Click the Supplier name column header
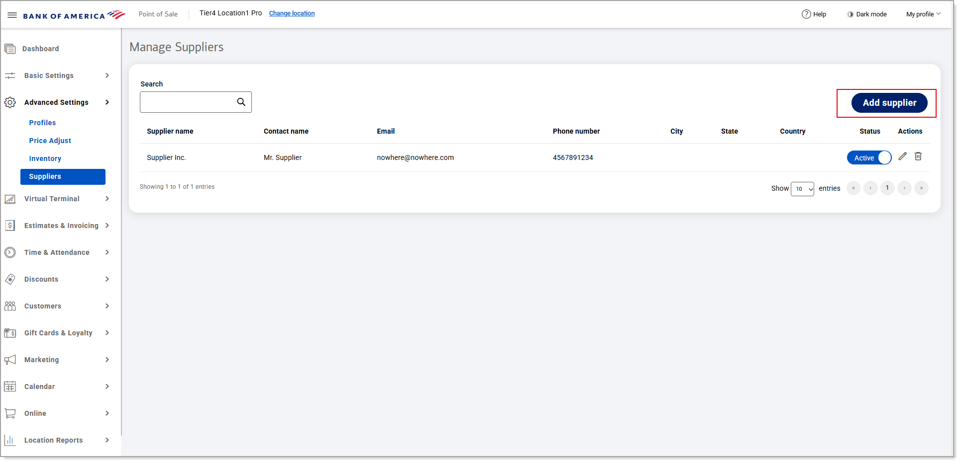The height and width of the screenshot is (463, 960). click(170, 131)
